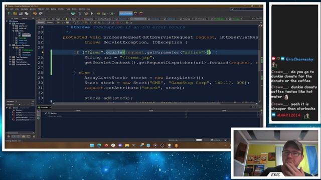The height and width of the screenshot is (180, 321).
Task: Toggle the checkbox in the Variables first row
Action: tap(46, 113)
